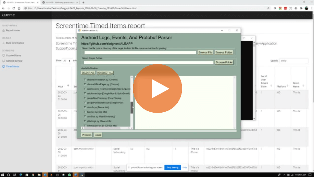
Task: Sort table by the Hour column arrows
Action: click(68, 86)
